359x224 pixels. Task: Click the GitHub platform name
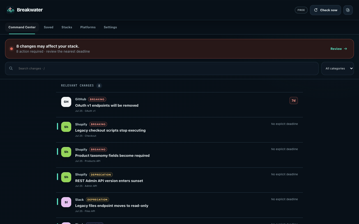80,99
